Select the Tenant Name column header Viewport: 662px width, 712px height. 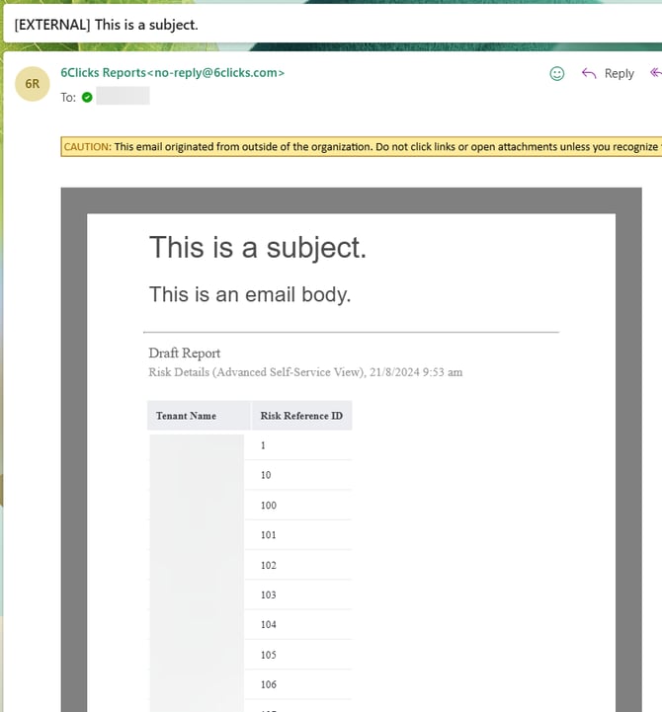pos(186,416)
